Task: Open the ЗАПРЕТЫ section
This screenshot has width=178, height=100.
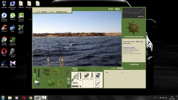Action: (x=134, y=64)
